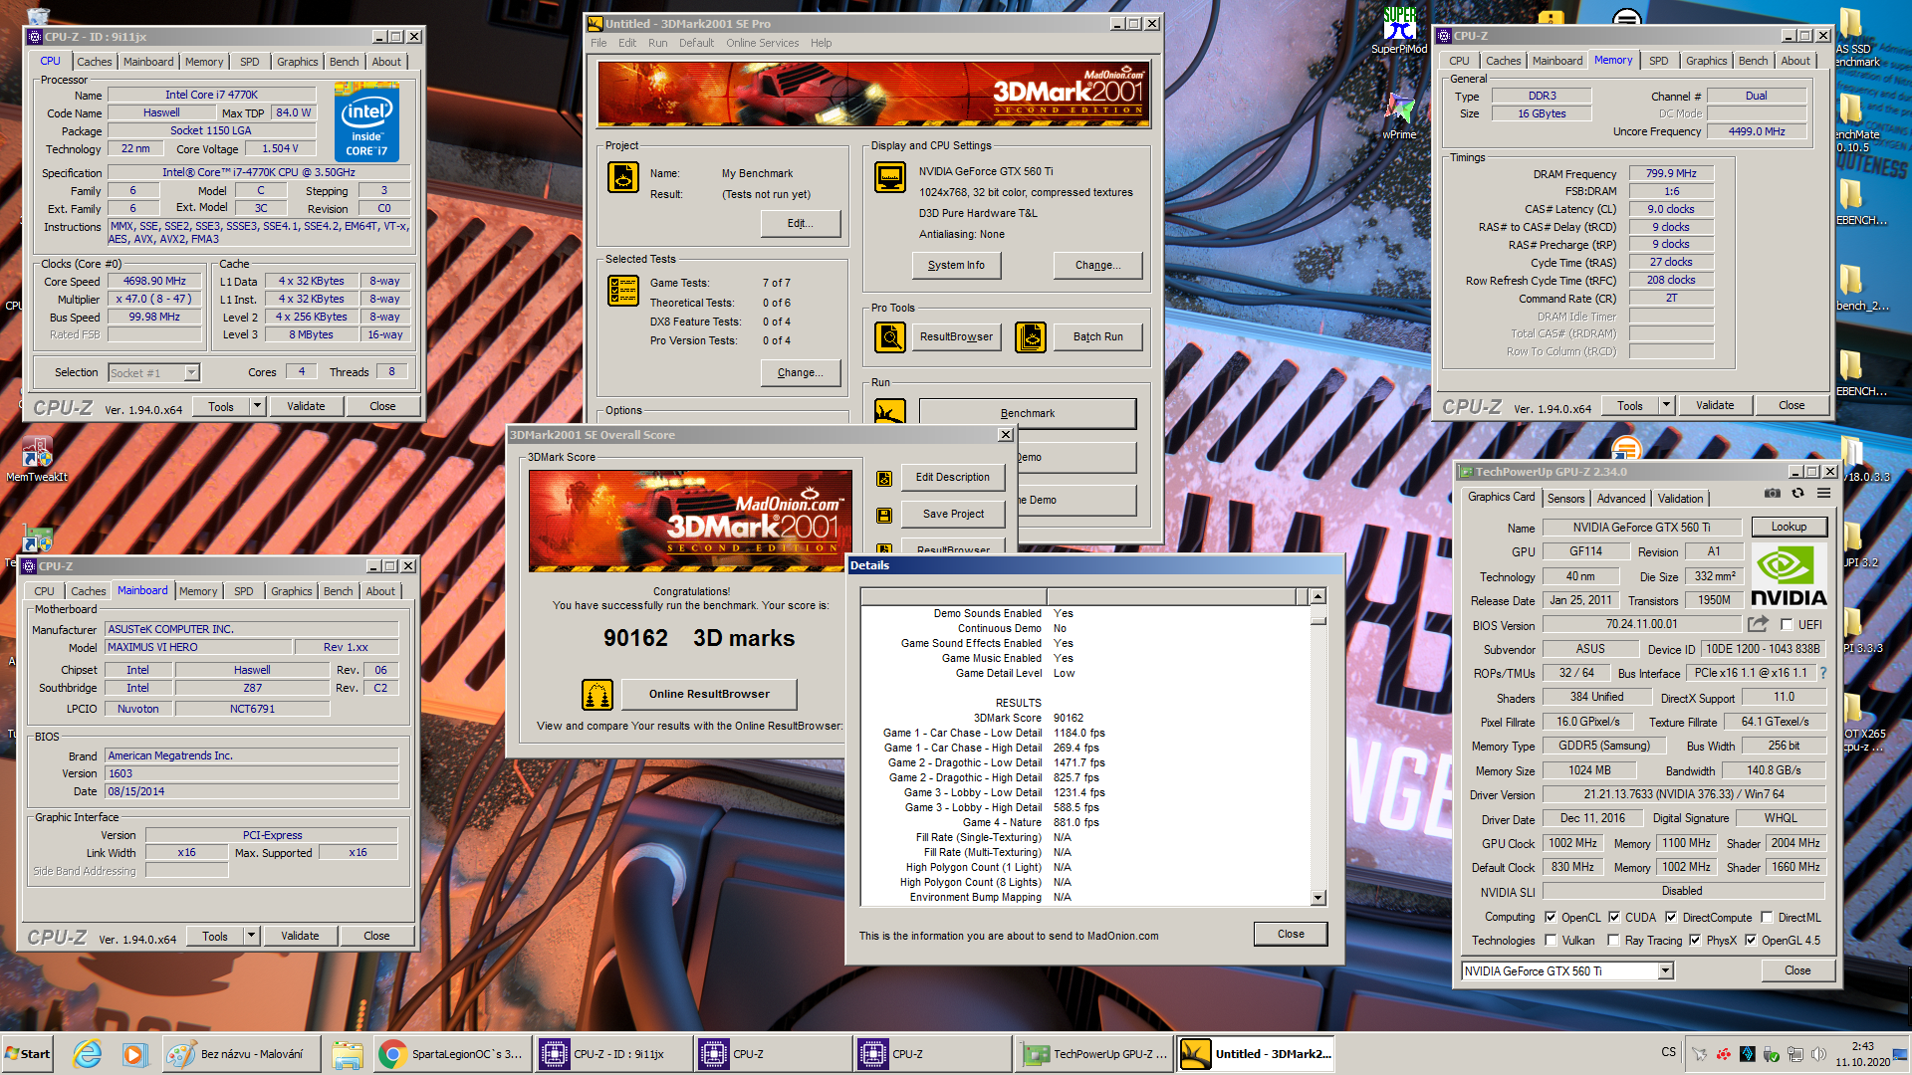Open Tools dropdown arrow in CPU-Z Mainboard window

(251, 936)
